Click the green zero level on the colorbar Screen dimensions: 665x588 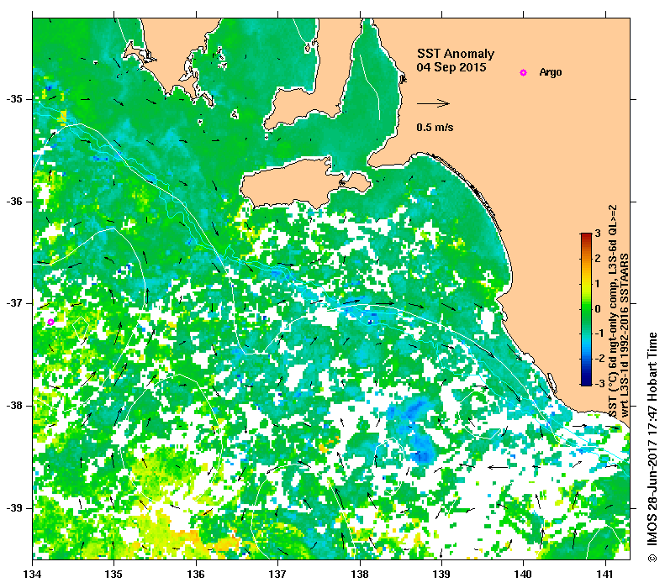pyautogui.click(x=586, y=309)
